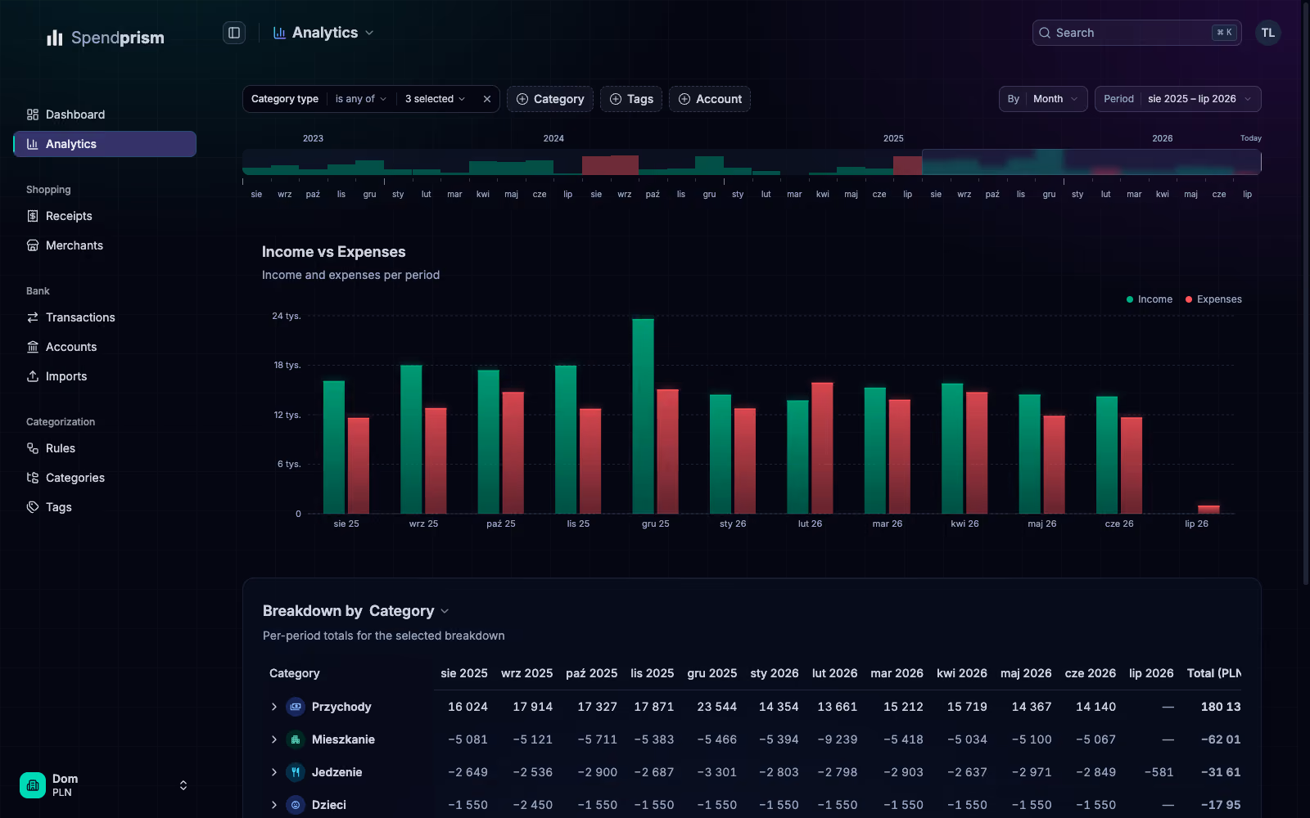Click the Przychody value 23 544
Viewport: 1310px width, 818px height.
pos(717,707)
